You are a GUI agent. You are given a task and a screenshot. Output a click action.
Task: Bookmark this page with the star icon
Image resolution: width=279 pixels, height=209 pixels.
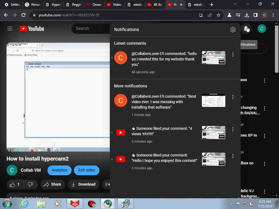click(219, 15)
